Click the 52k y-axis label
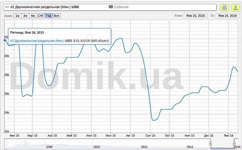Image resolution: width=242 pixels, height=150 pixels. click(x=7, y=131)
